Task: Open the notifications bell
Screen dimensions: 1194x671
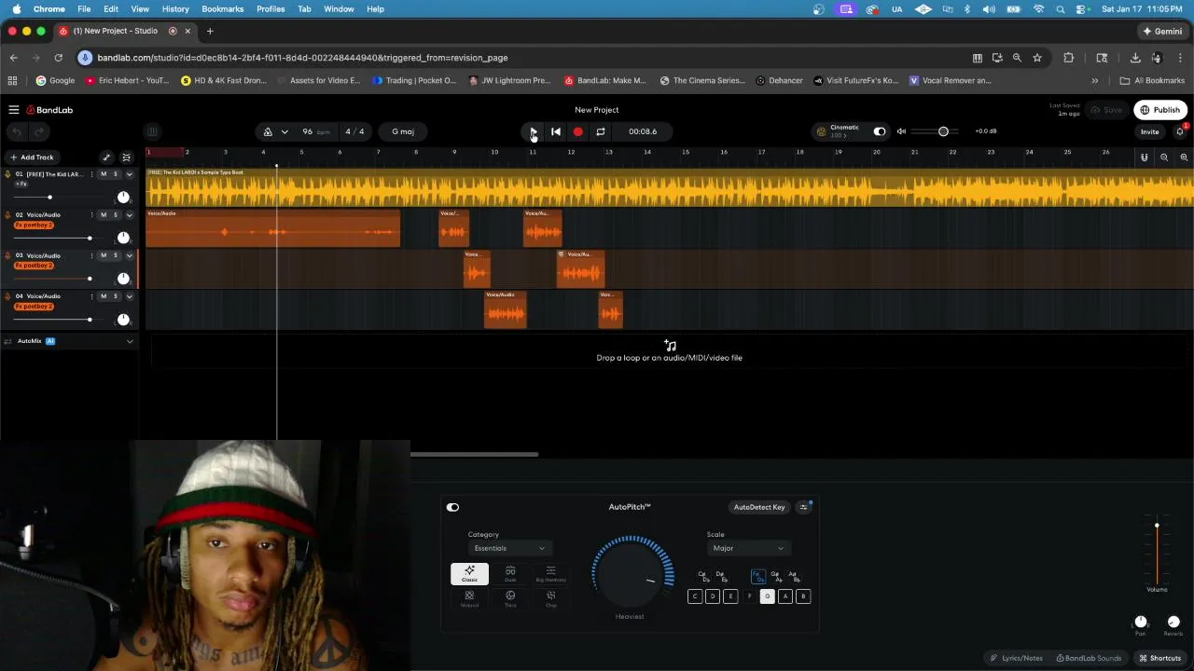Action: (x=1180, y=131)
